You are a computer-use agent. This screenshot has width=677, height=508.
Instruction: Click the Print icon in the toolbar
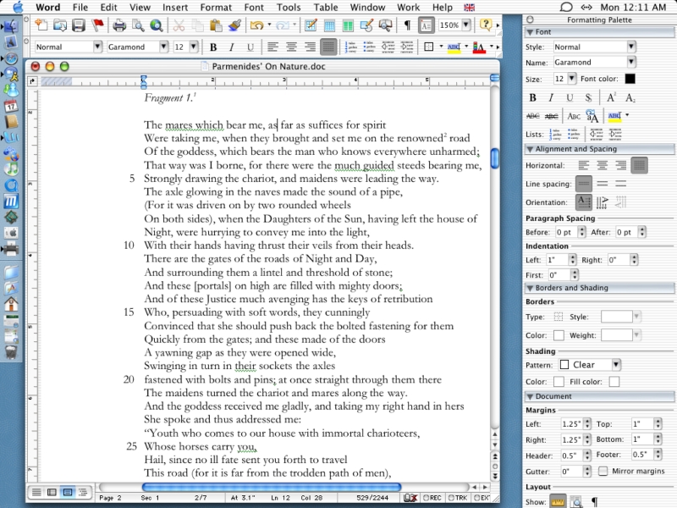click(x=119, y=25)
